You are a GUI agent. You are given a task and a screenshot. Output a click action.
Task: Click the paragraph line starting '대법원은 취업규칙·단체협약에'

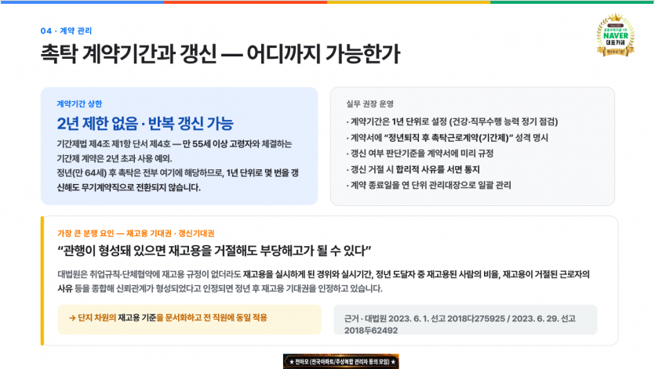(x=323, y=274)
